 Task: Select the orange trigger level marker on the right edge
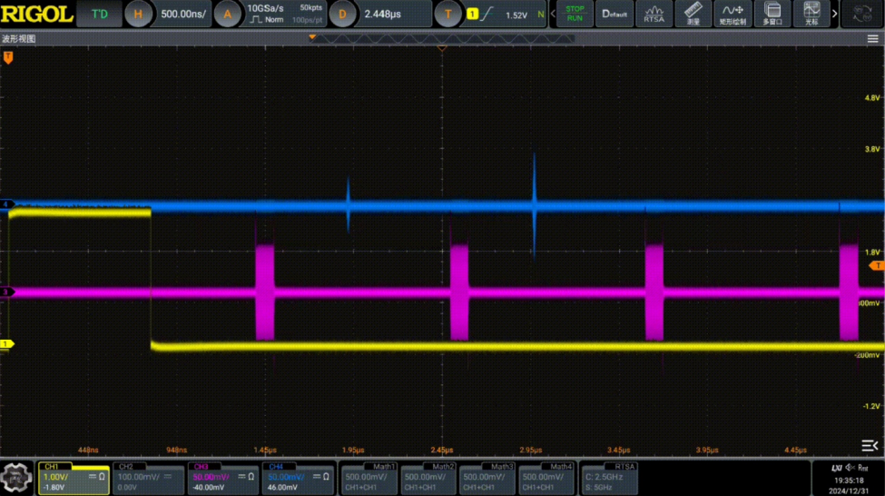click(877, 265)
